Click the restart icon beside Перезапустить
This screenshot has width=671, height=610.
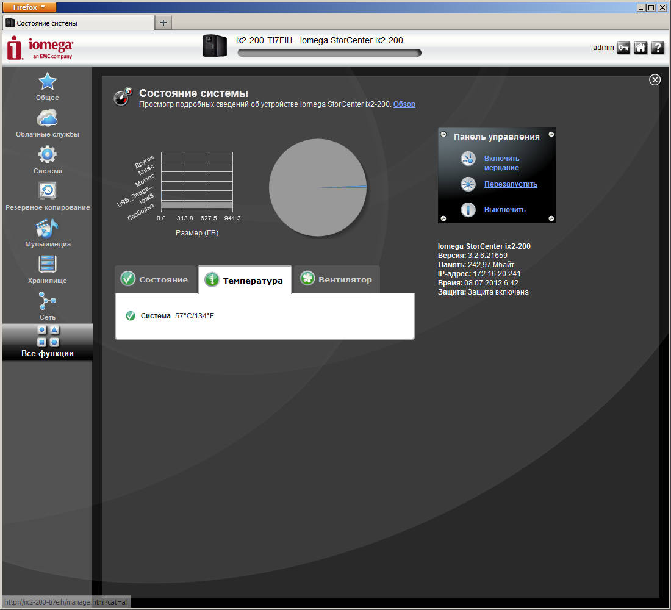468,184
